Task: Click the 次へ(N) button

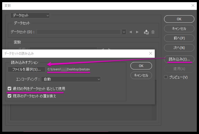Action: [x=179, y=48]
